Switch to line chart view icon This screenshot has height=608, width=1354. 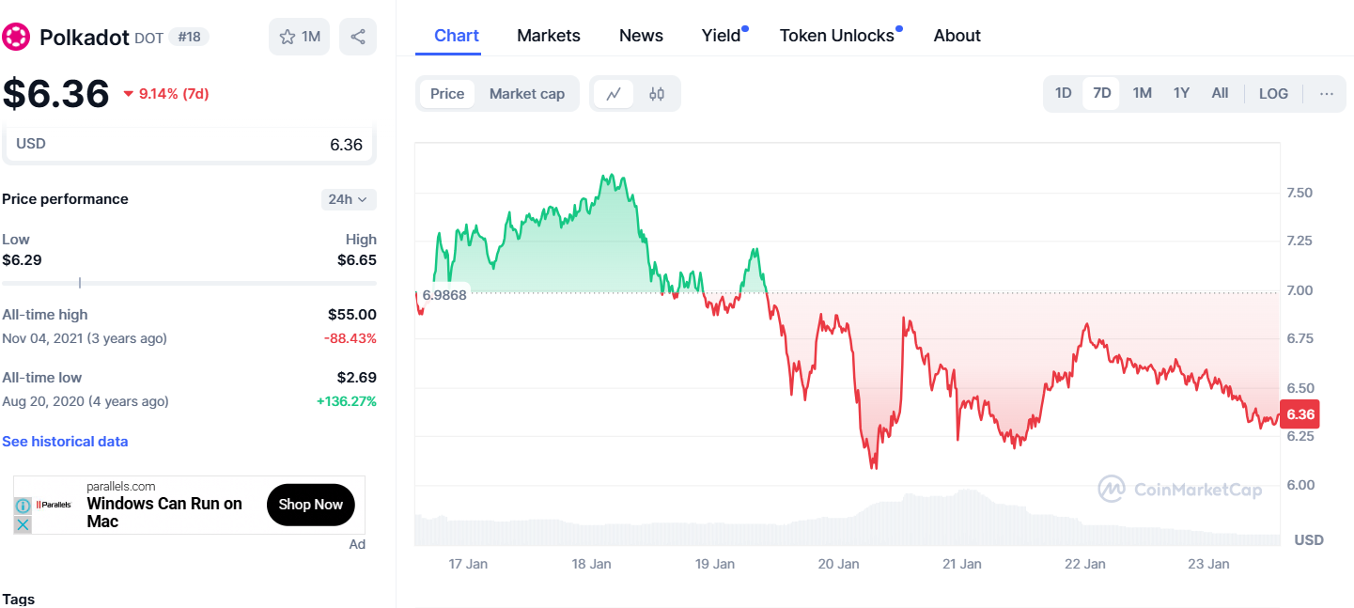click(x=614, y=94)
